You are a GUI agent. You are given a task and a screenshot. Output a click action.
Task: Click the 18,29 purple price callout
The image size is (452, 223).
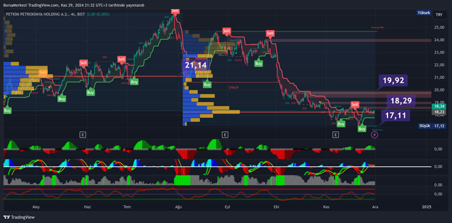tap(401, 101)
